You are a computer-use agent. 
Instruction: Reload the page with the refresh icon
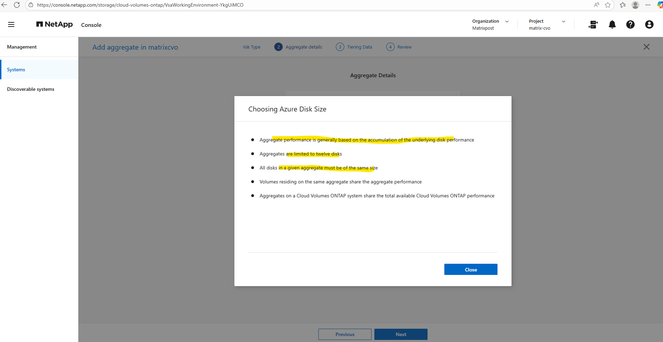17,5
